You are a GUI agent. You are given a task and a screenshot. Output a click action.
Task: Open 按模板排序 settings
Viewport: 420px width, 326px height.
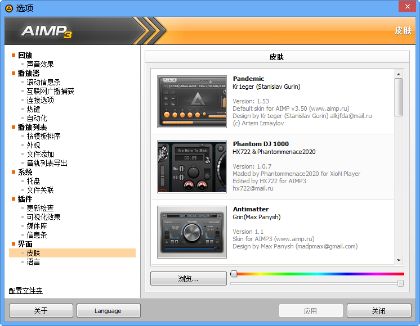pos(43,136)
